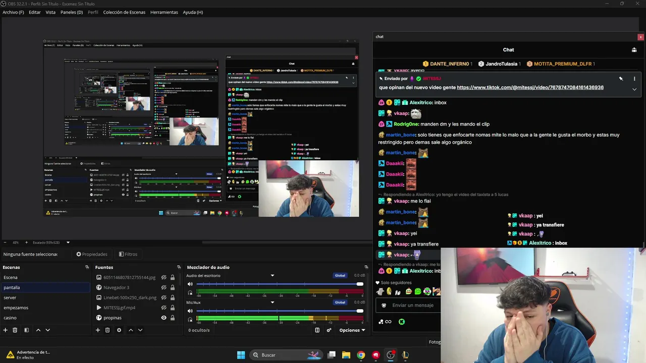Move the selected source up
The height and width of the screenshot is (363, 646).
[x=131, y=330]
